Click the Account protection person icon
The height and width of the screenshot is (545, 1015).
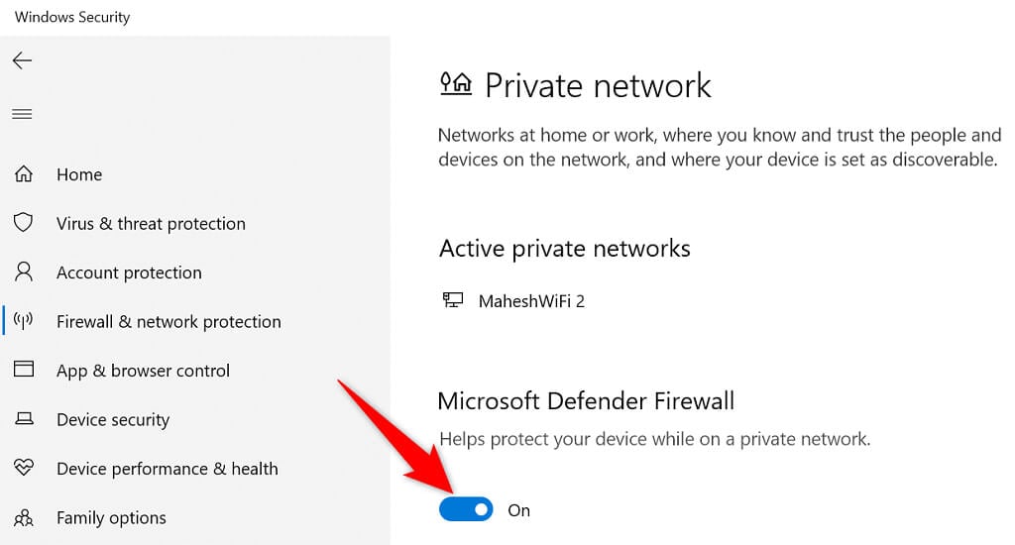pos(24,272)
